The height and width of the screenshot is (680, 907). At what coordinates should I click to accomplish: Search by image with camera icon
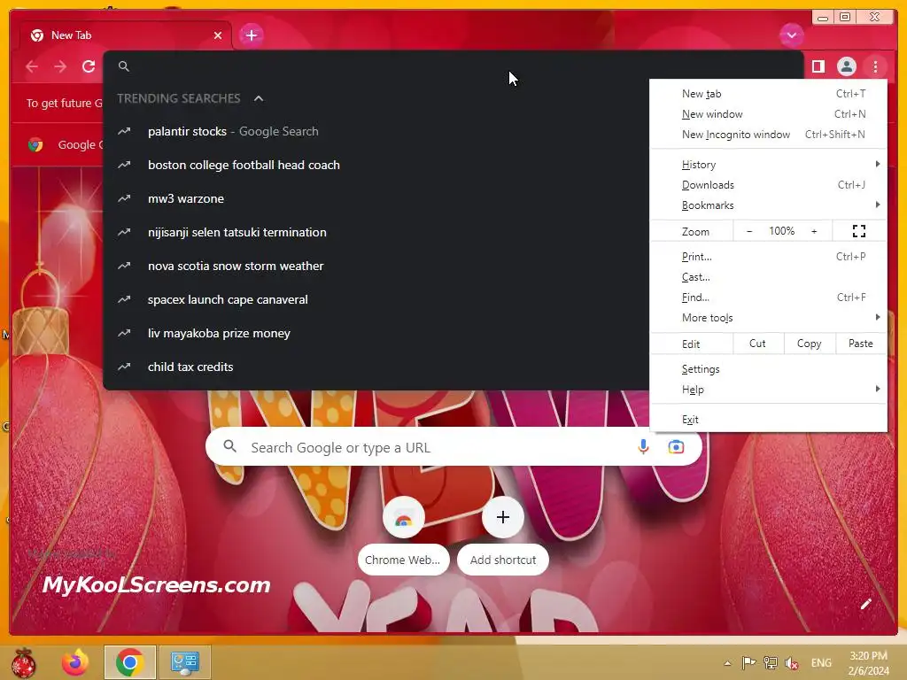point(676,447)
